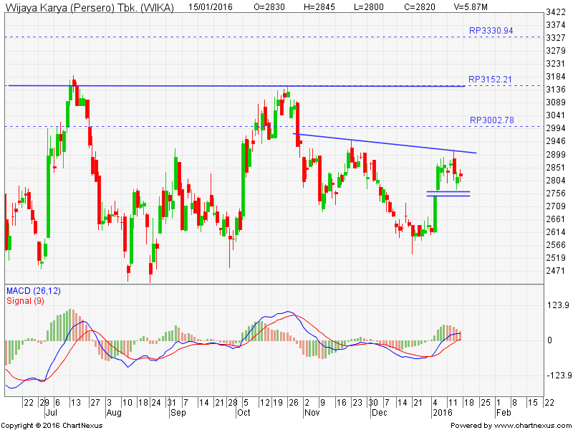Screen dimensions: 573x430
Task: Select the RP3330.94 price level label
Action: pos(491,31)
